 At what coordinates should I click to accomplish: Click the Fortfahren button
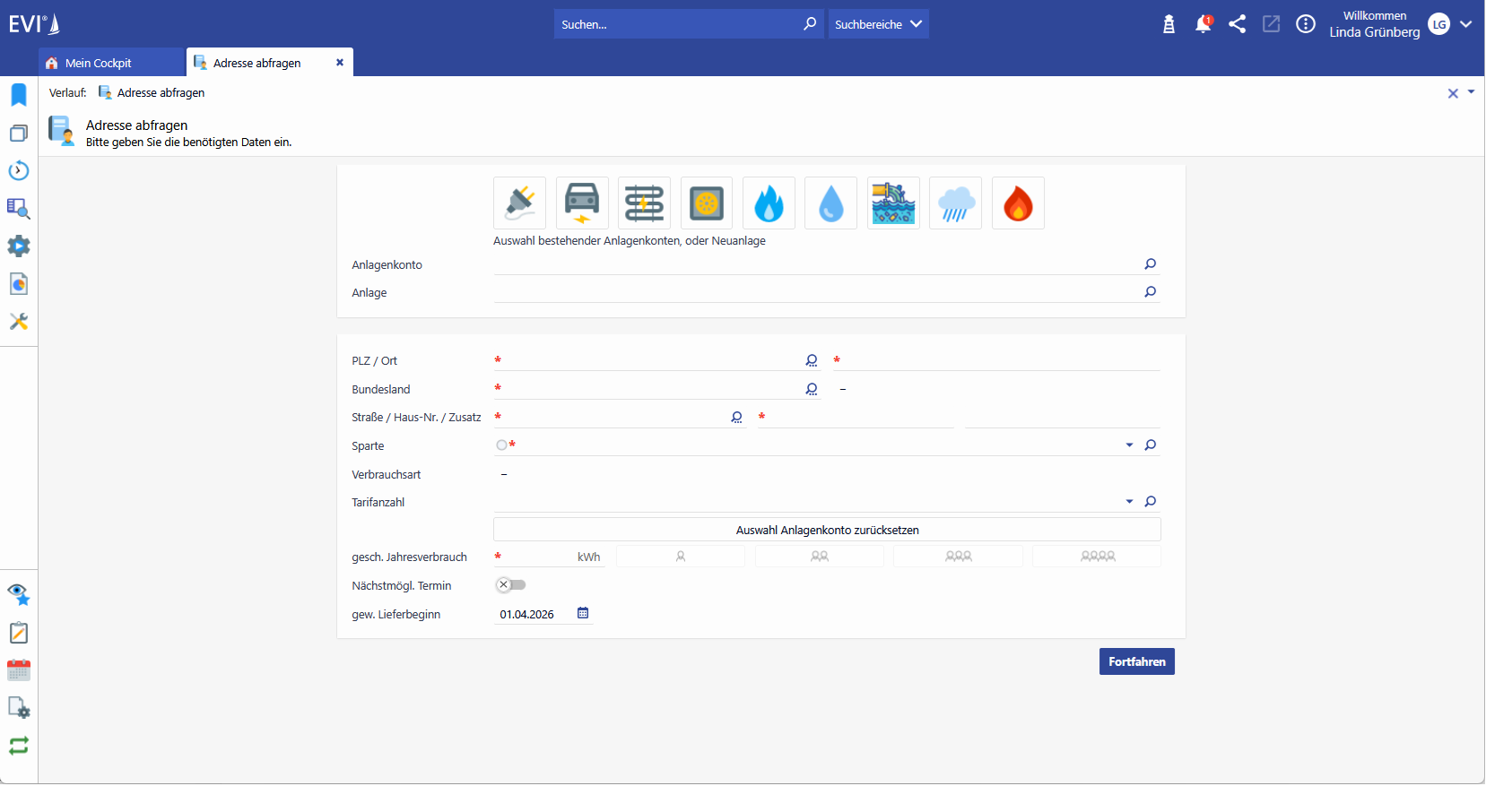click(1136, 661)
